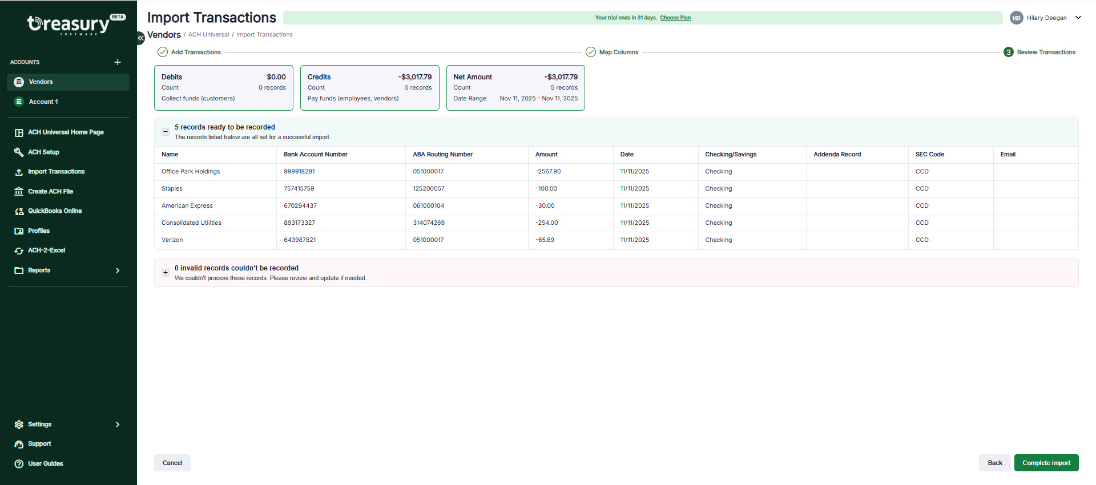The height and width of the screenshot is (485, 1096).
Task: Click the Reports folder icon
Action: pos(19,270)
